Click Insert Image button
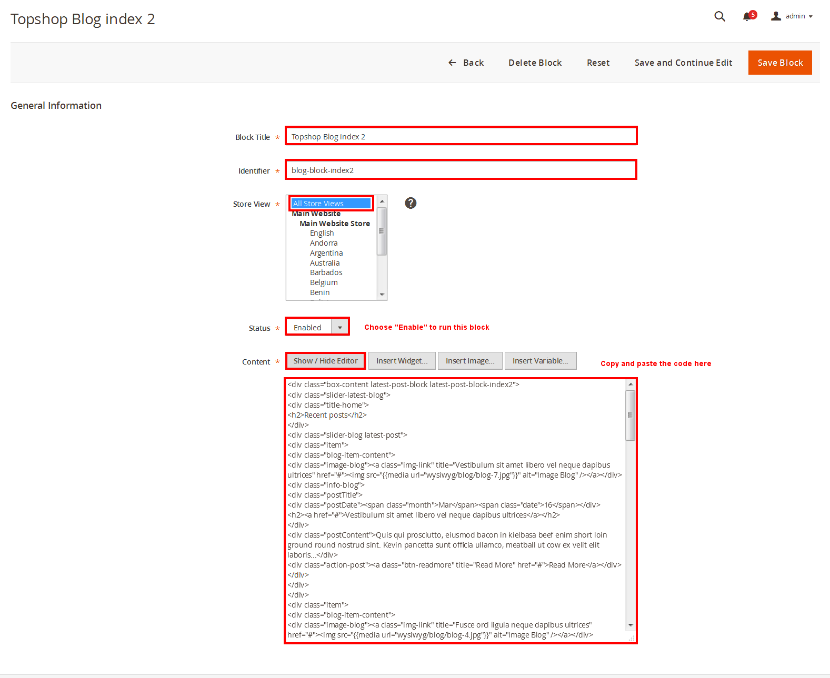The height and width of the screenshot is (678, 830). coord(469,361)
